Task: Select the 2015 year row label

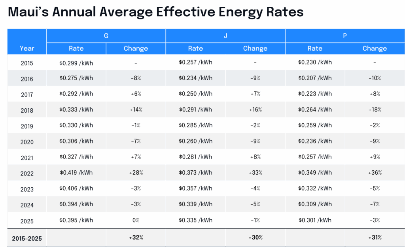Action: [x=27, y=63]
